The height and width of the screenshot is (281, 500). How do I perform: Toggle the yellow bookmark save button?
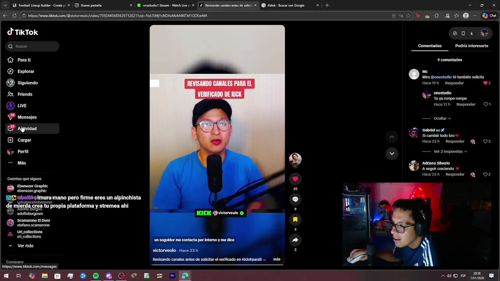pyautogui.click(x=295, y=219)
